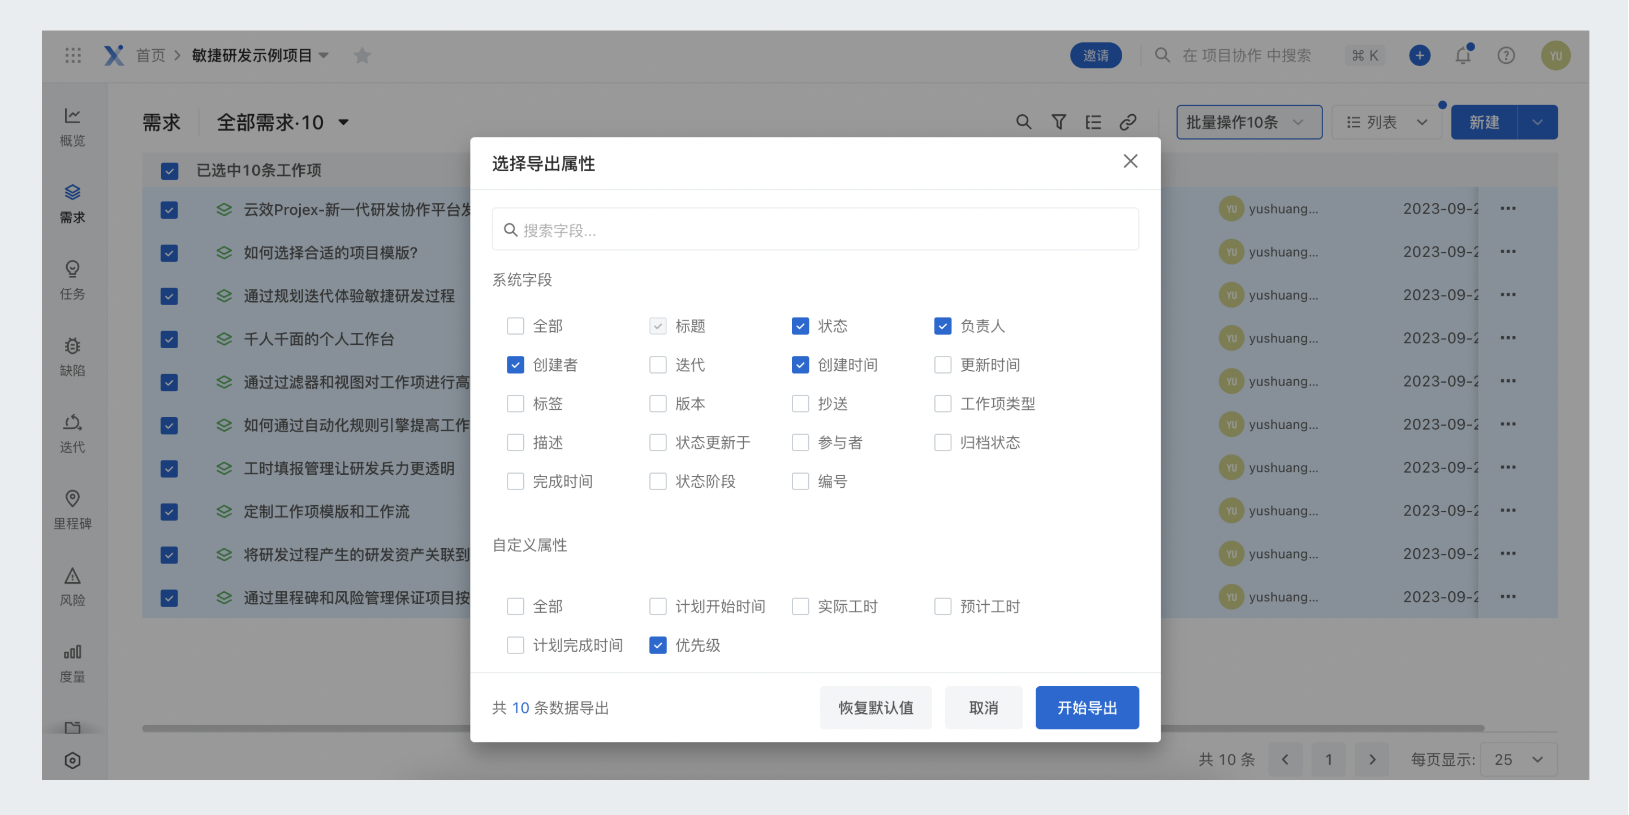1629x815 pixels.
Task: Close the 选择导出属性 dialog
Action: pyautogui.click(x=1130, y=162)
